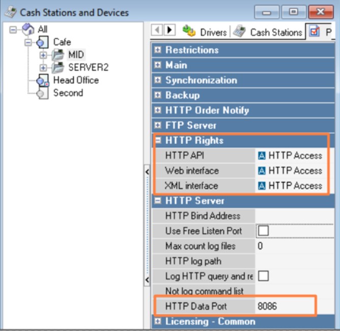Click the MID cash server icon
Viewport: 340px width, 331px height.
[x=58, y=54]
